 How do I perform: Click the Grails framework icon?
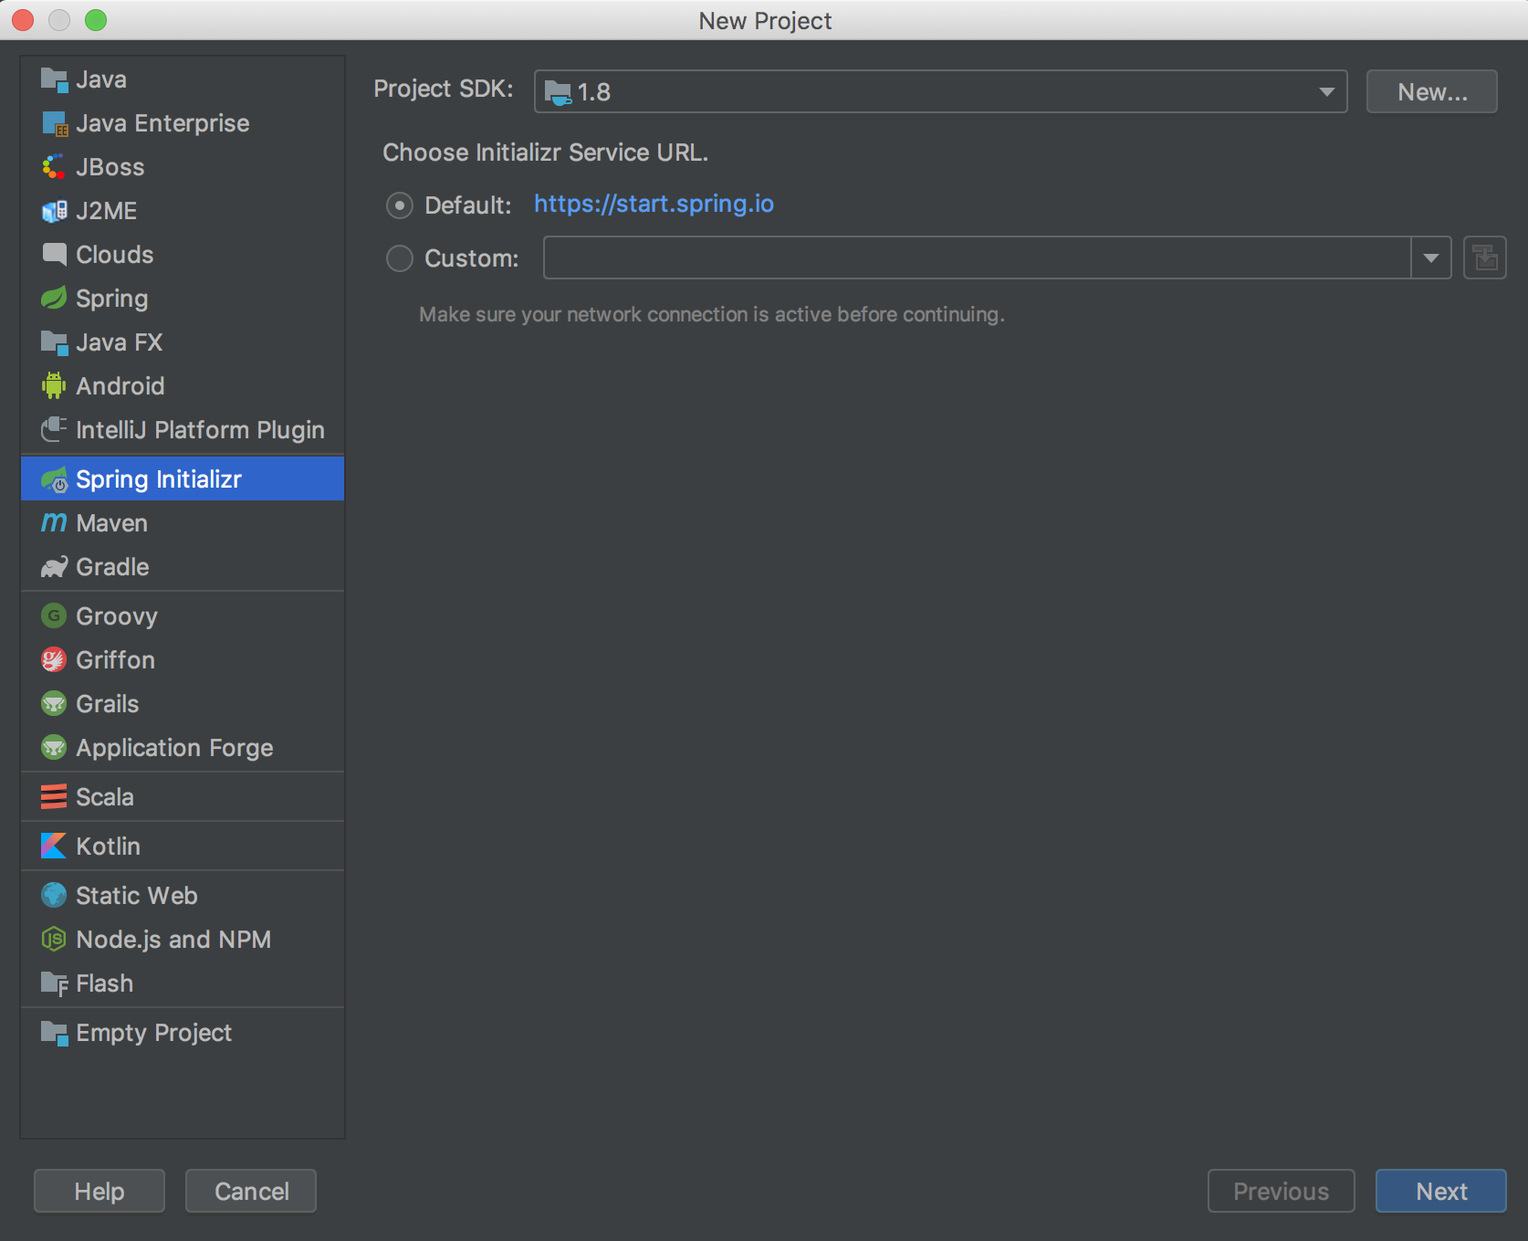54,703
